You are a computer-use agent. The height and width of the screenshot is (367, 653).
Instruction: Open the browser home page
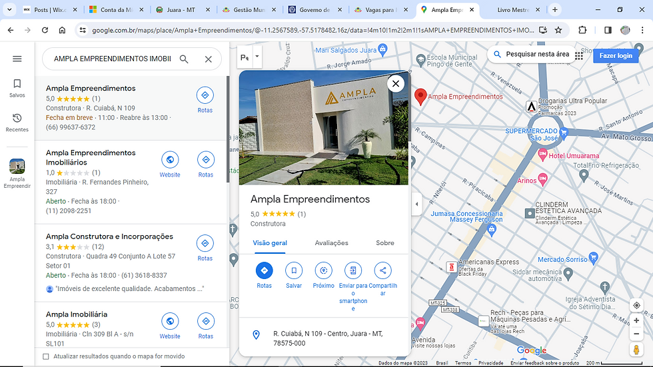(x=62, y=30)
